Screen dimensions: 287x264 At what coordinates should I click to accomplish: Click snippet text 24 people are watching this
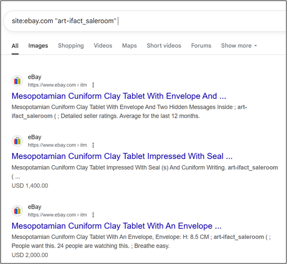click(93, 246)
